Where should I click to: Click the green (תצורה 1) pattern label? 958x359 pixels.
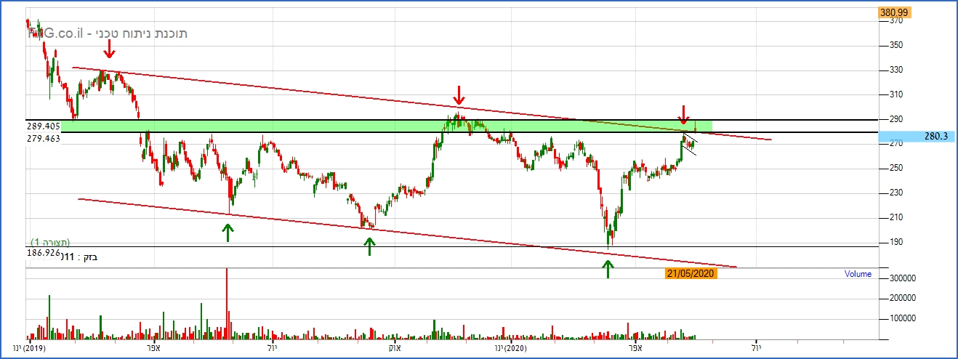click(50, 242)
